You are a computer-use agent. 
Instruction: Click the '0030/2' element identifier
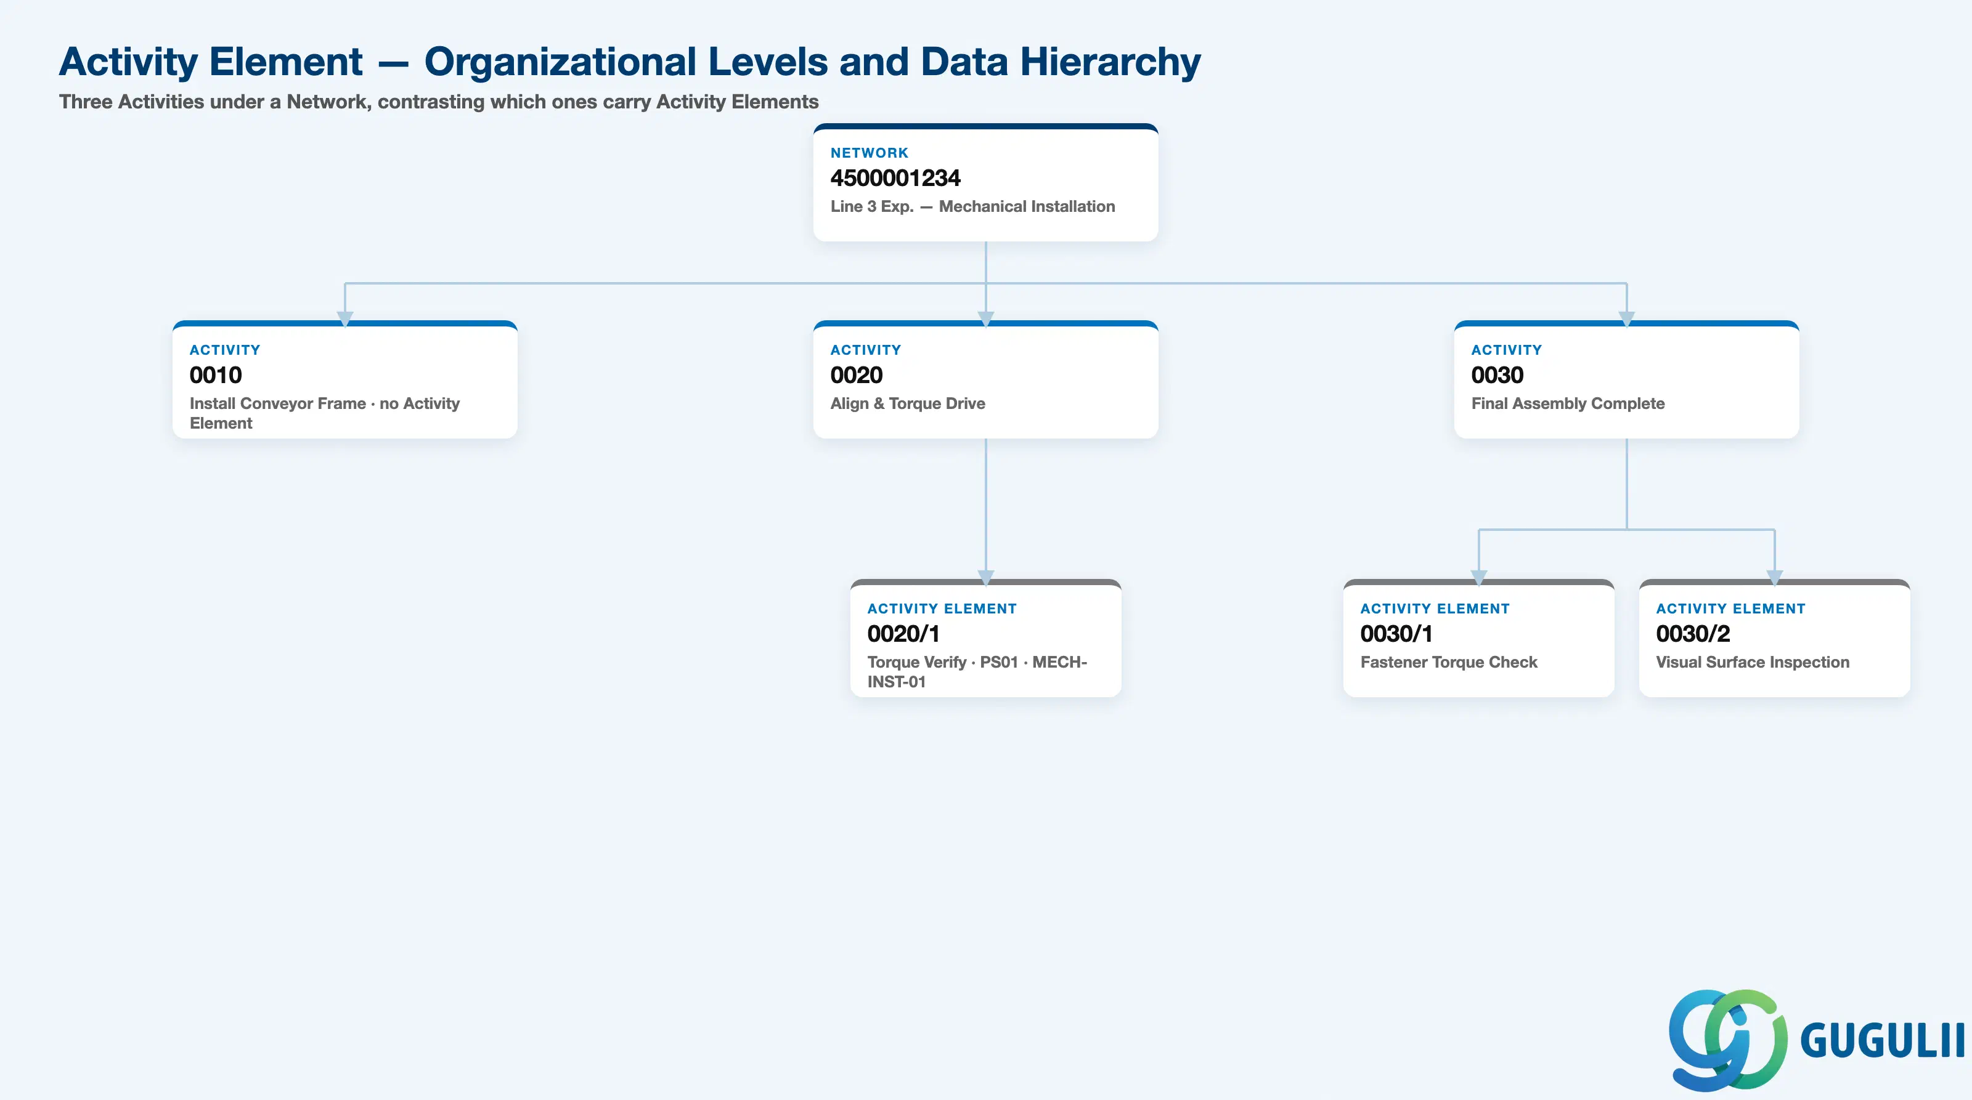point(1693,633)
